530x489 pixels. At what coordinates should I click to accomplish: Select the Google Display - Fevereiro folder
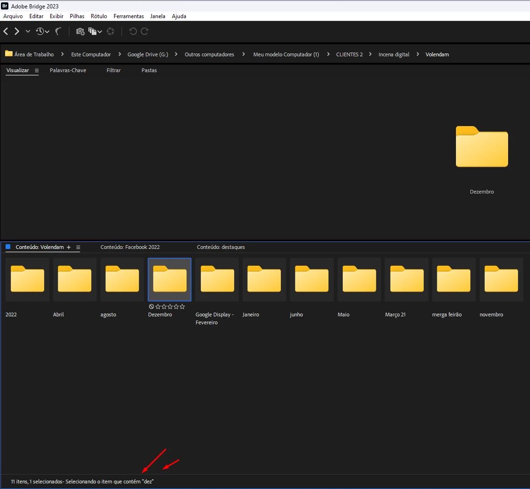(217, 279)
